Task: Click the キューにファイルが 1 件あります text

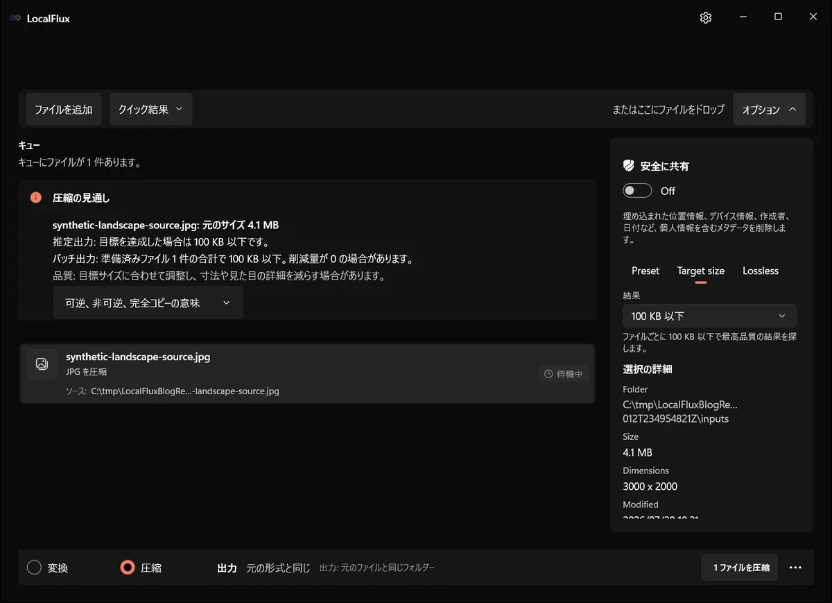Action: coord(80,163)
